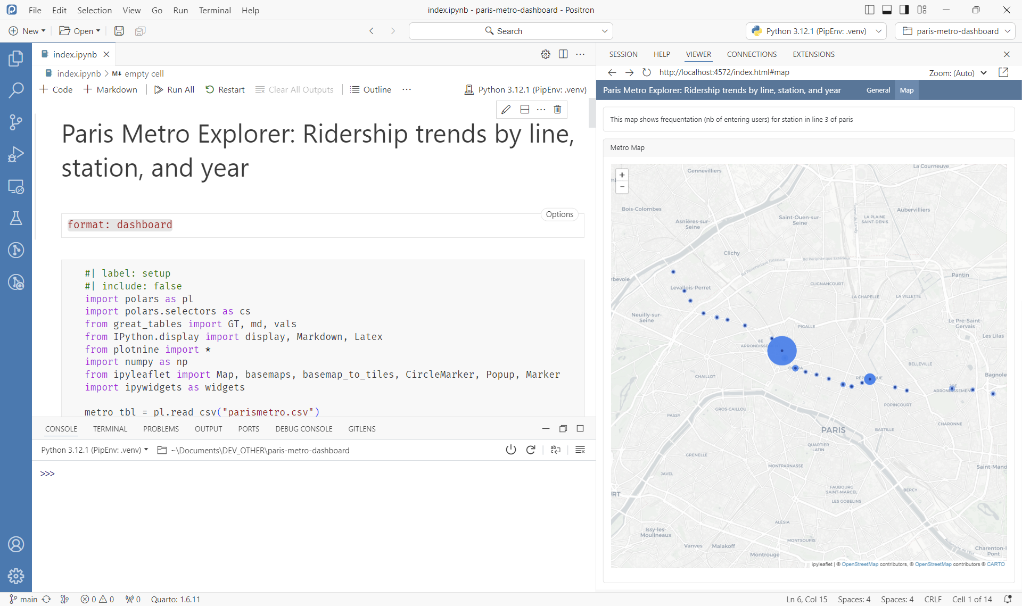Open the Run and Debug view
The height and width of the screenshot is (606, 1022).
pyautogui.click(x=16, y=154)
